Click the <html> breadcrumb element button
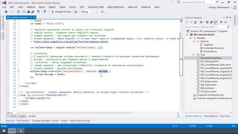Screen dimensions: 238x134 click(x=13, y=116)
